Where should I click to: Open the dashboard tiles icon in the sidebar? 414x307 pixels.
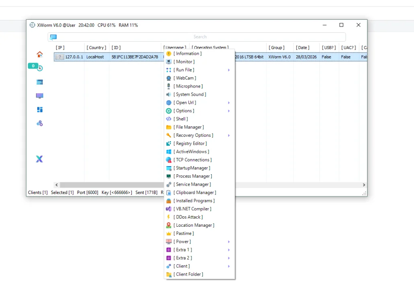pyautogui.click(x=40, y=110)
